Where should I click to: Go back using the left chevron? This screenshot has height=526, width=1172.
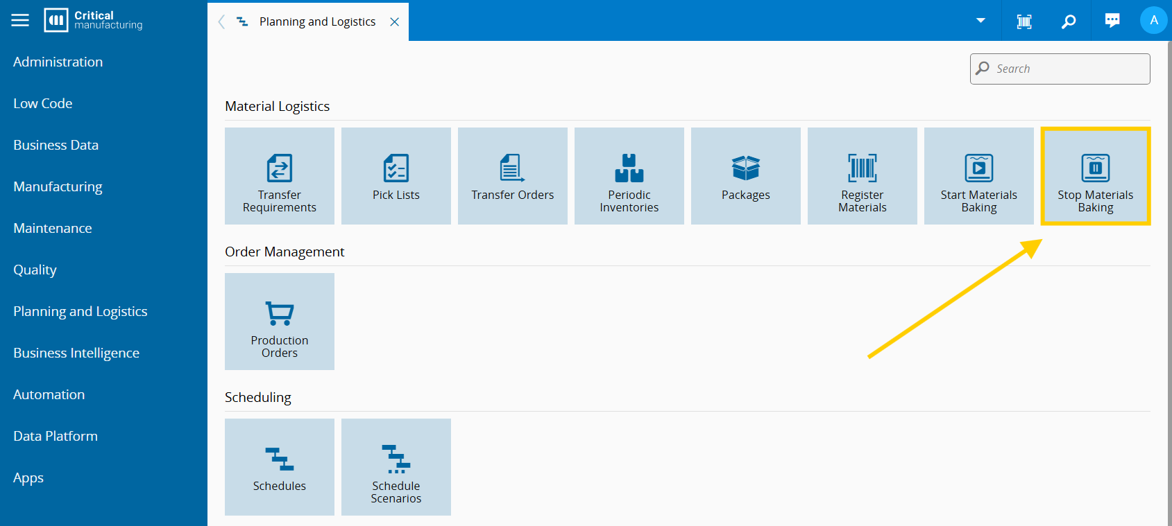coord(221,21)
